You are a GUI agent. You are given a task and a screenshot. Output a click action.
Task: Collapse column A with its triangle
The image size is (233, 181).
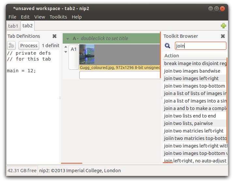click(68, 39)
